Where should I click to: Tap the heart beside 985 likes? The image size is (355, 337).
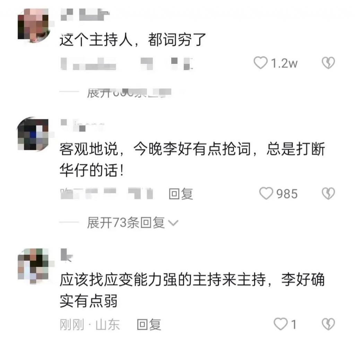tap(266, 193)
